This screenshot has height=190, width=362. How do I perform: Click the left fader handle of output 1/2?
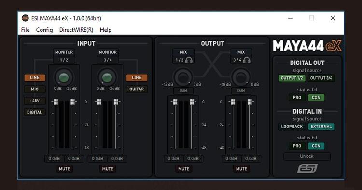(175, 102)
